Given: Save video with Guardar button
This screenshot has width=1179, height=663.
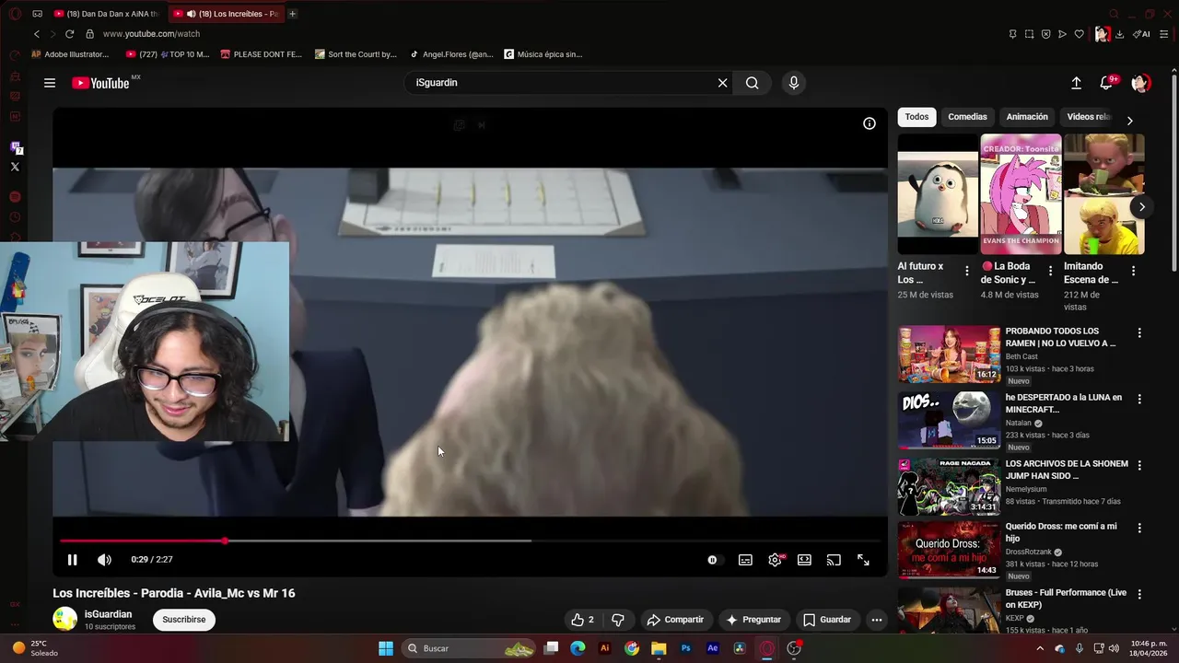Looking at the screenshot, I should pos(827,620).
